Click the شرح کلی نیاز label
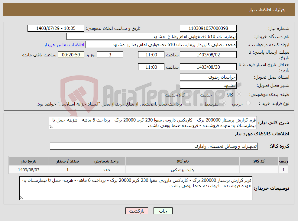This screenshot has height=221, width=298. [274, 123]
